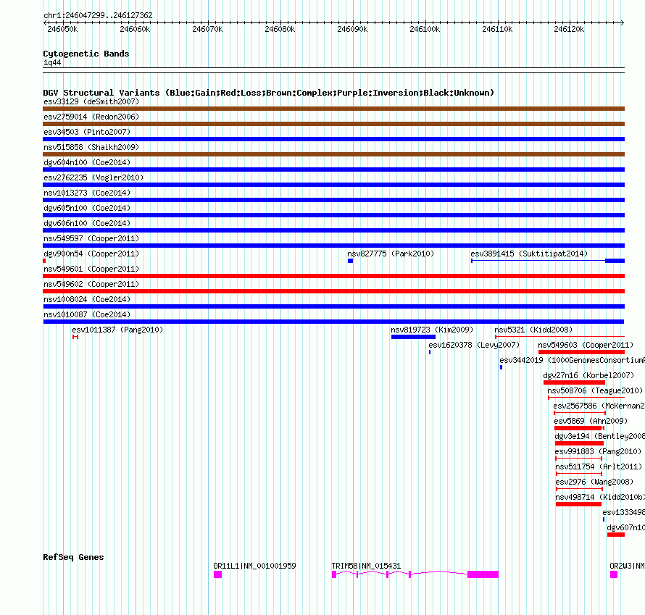Click the 246110k ruler position label
The width and height of the screenshot is (645, 615).
[497, 29]
